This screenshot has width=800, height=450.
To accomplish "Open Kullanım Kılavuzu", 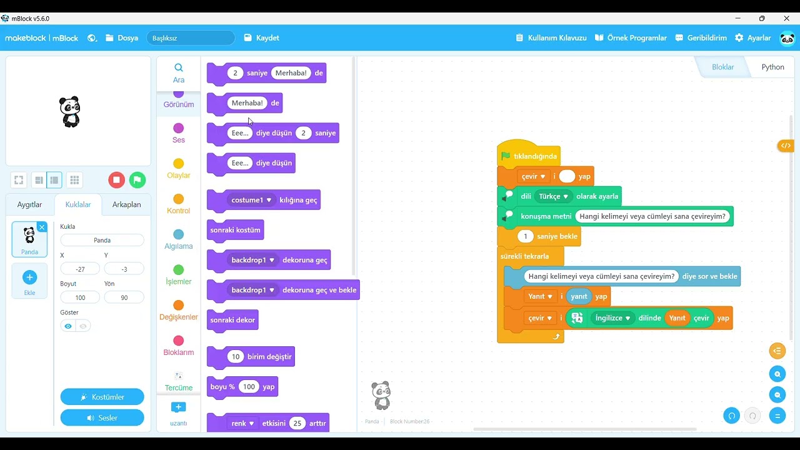I will [x=551, y=38].
